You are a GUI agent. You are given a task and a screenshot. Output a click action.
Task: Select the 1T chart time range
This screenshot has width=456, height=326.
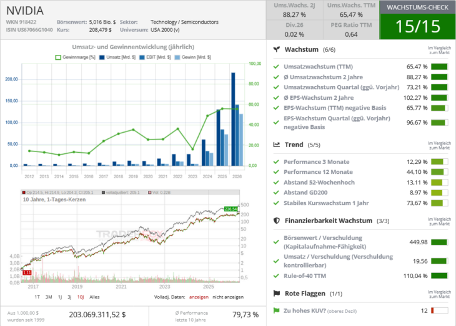(37, 297)
